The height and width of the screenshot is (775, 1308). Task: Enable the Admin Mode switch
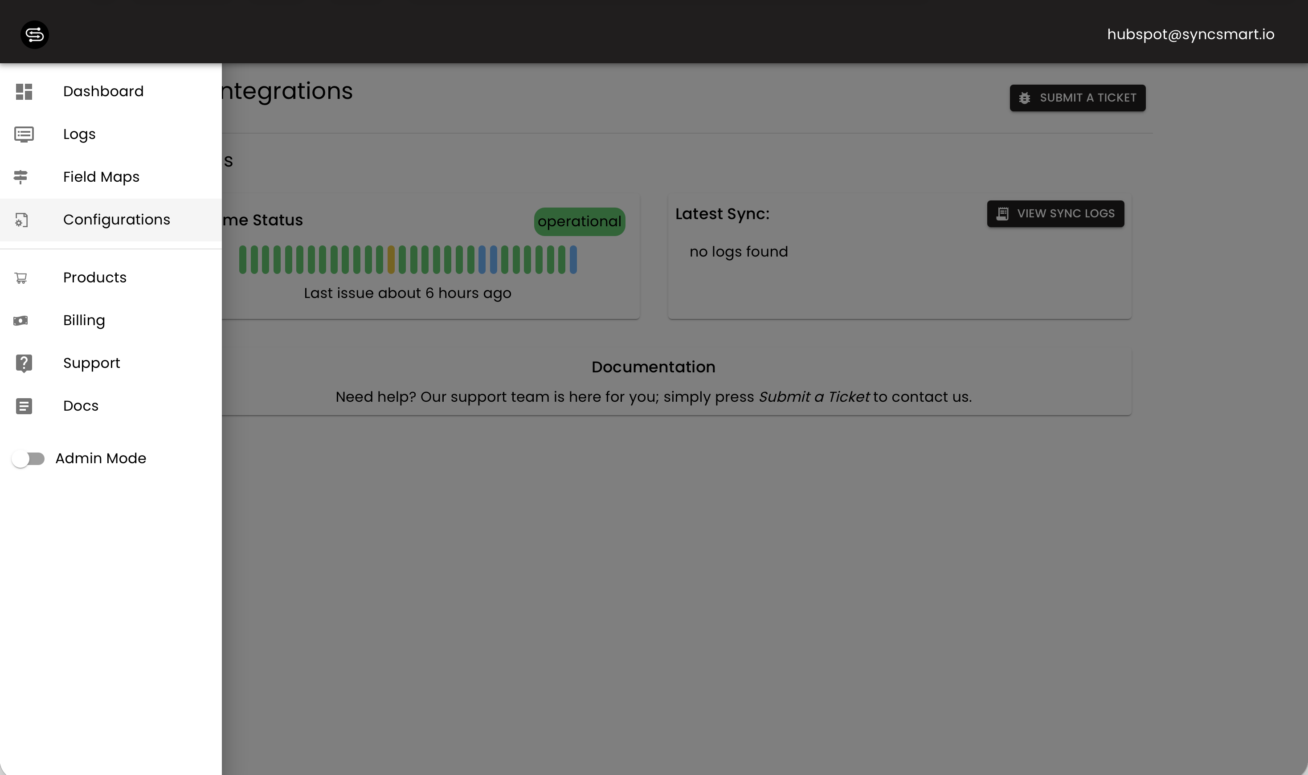(x=28, y=458)
